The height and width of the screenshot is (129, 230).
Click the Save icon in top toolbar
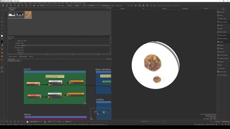pos(11,5)
